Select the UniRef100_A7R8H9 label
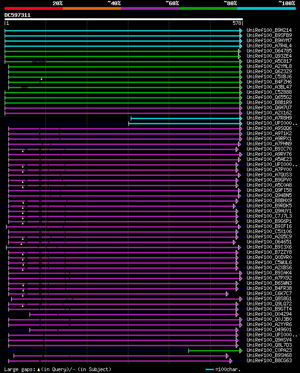The image size is (300, 373). (x=269, y=118)
